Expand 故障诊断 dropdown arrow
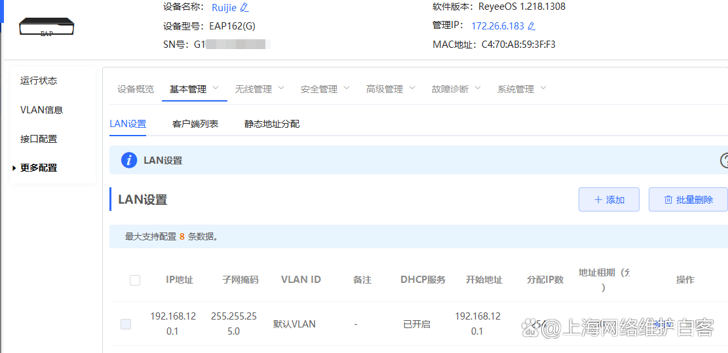The width and height of the screenshot is (728, 353). (477, 88)
